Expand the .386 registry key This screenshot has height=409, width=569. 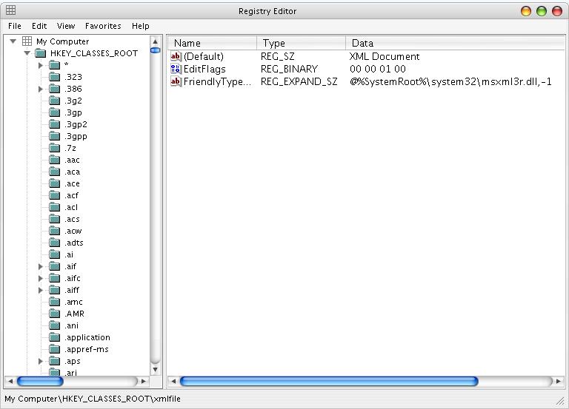point(41,89)
